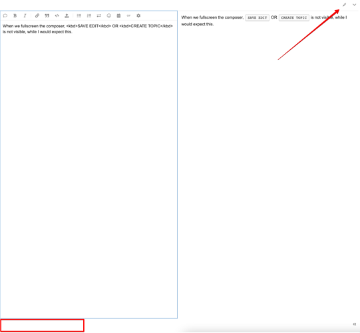The width and height of the screenshot is (360, 333).
Task: Hide the preview pane with double arrows
Action: tap(354, 324)
